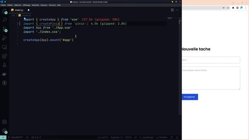
Task: Open the Sélection menu
Action: coord(18,5)
